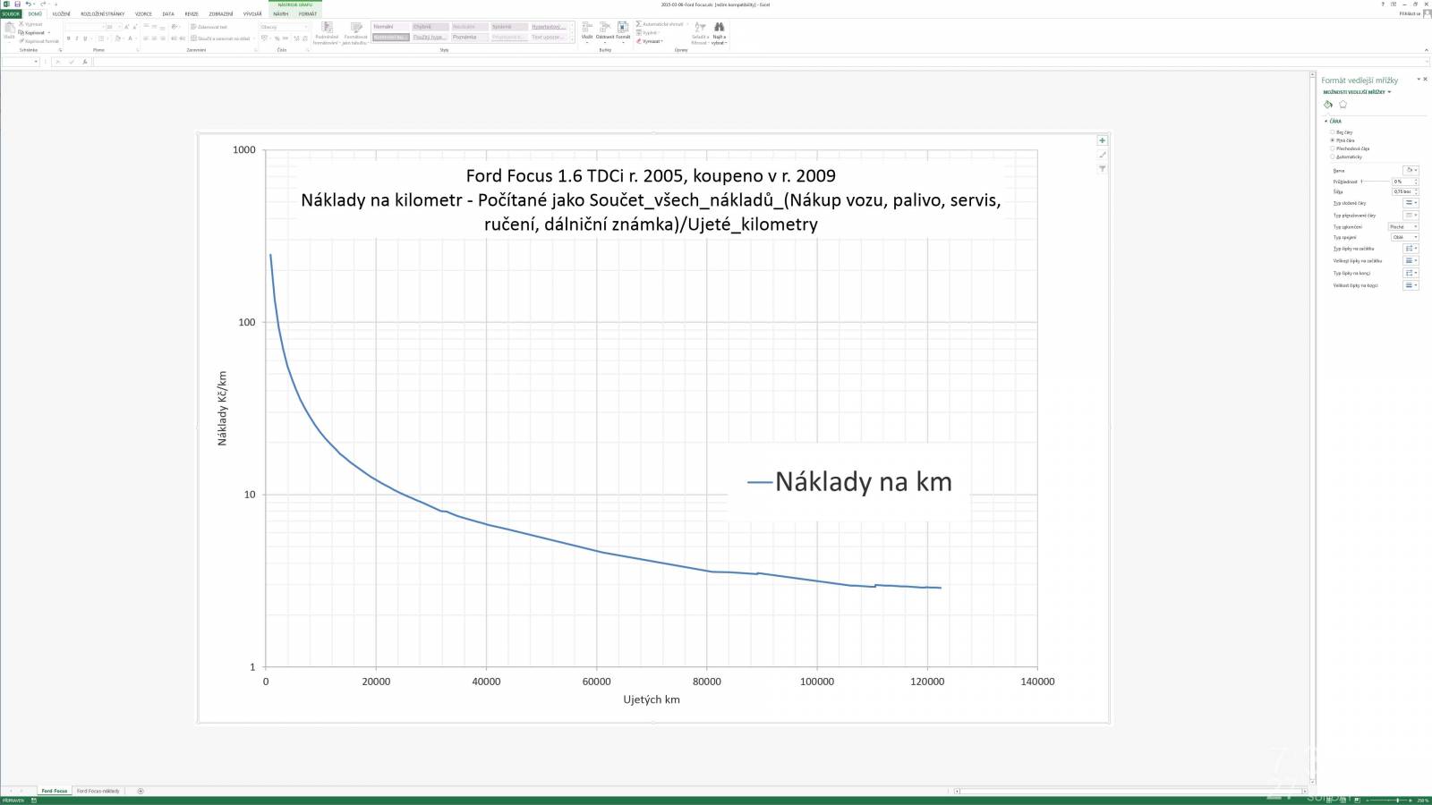
Task: Click 'Zalamovat text' wrap text button
Action: (x=209, y=27)
